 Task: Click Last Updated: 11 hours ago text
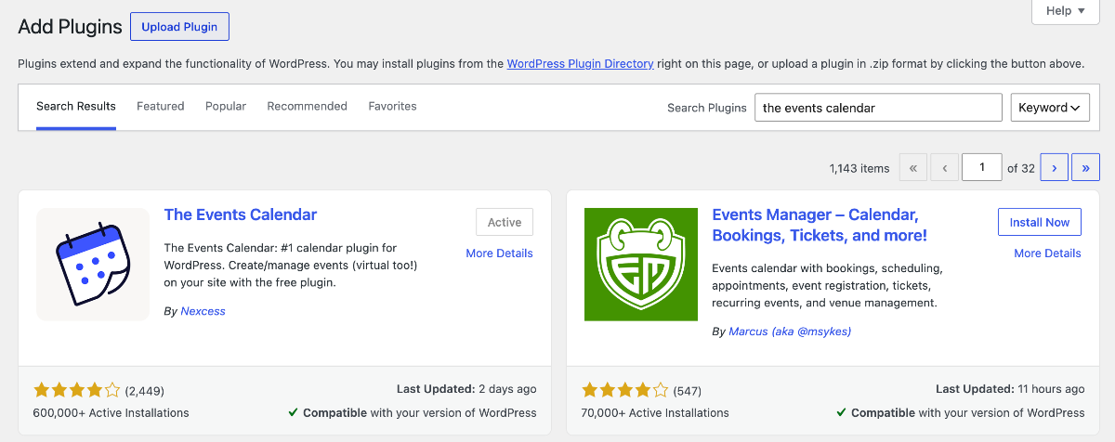click(x=1010, y=389)
